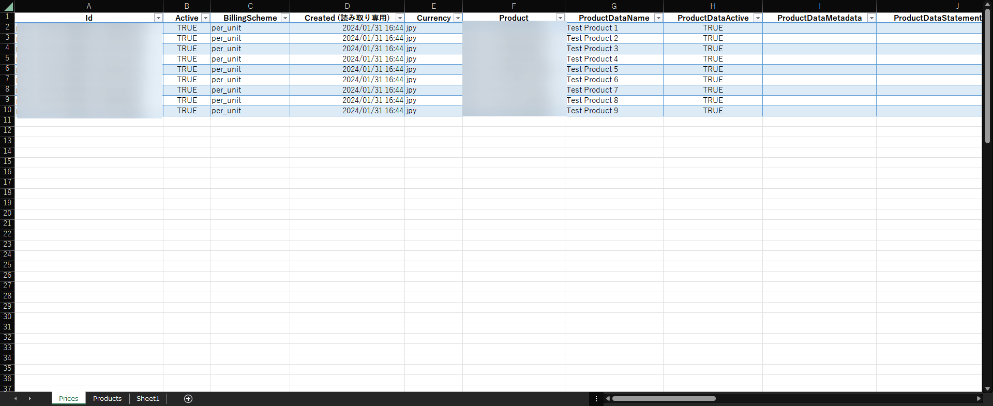This screenshot has height=406, width=993.
Task: Select Created date cell in row 3
Action: click(347, 38)
